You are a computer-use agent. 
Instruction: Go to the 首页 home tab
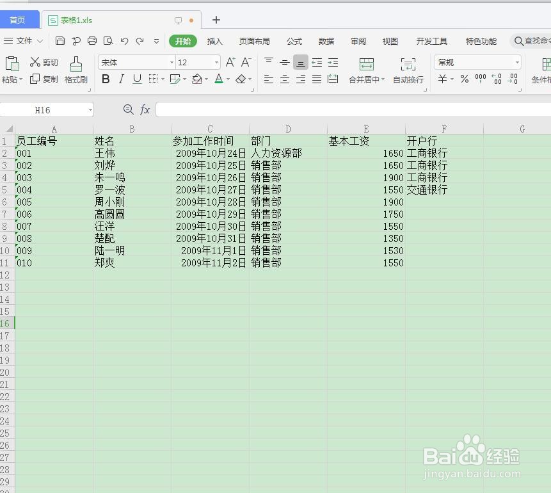(x=19, y=20)
